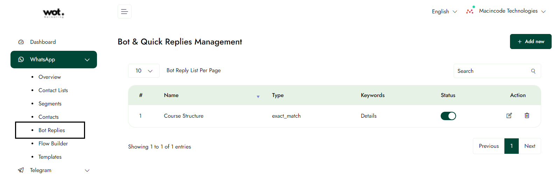Screen dimensions: 559x179
Task: Click the Telegram paper plane icon
Action: point(21,170)
